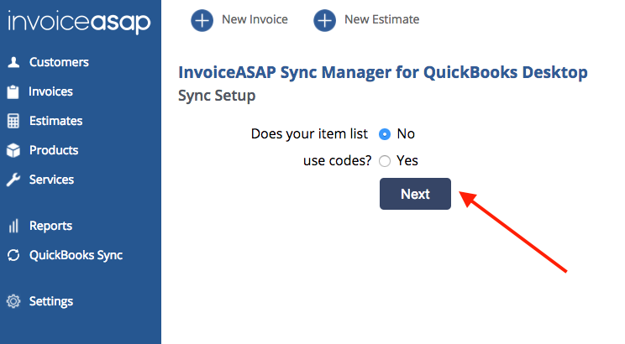Go to the Reports text label in sidebar
The height and width of the screenshot is (344, 625).
click(x=50, y=227)
